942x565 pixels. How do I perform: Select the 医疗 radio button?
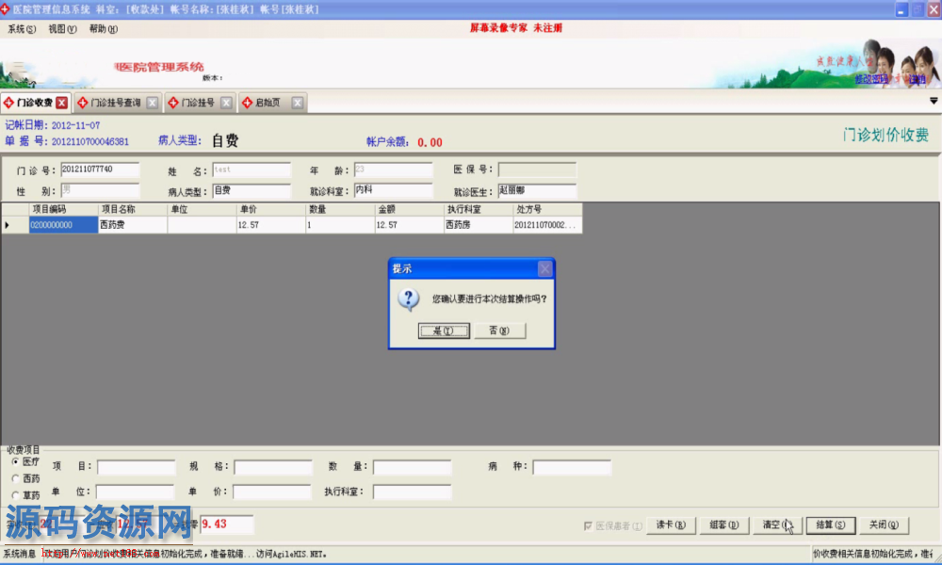click(15, 462)
